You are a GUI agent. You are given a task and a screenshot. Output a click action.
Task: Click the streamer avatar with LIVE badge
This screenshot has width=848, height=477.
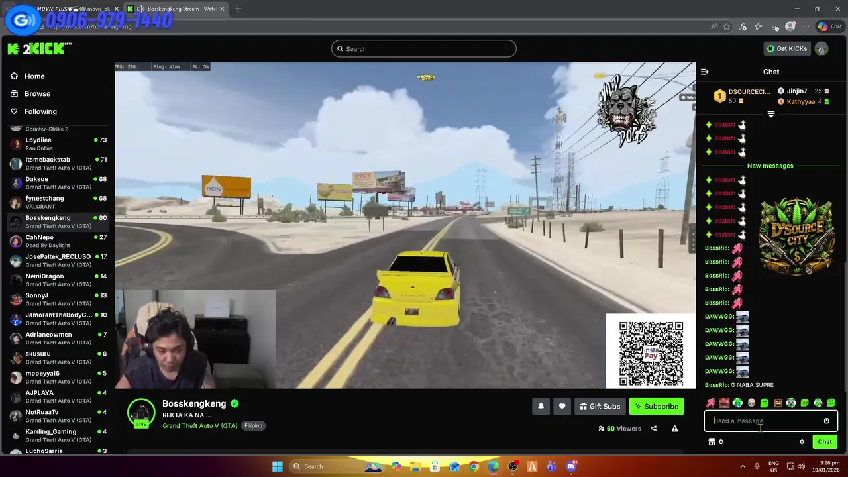pos(141,413)
